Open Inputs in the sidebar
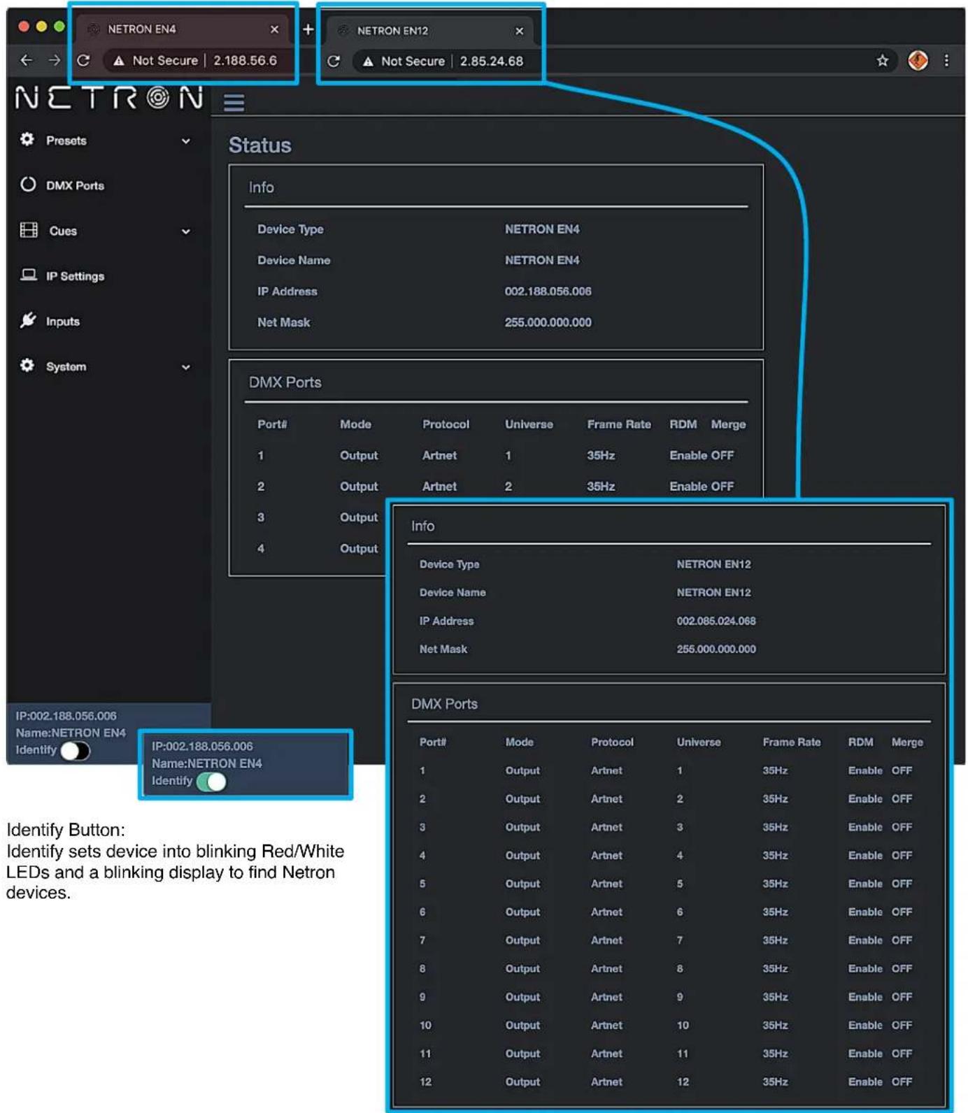 coord(63,322)
